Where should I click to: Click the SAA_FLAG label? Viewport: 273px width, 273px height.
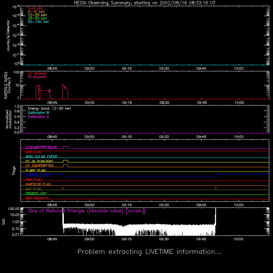[33, 180]
